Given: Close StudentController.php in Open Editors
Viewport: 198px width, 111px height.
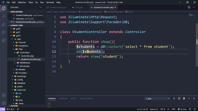Looking at the screenshot, I should click(x=11, y=22).
